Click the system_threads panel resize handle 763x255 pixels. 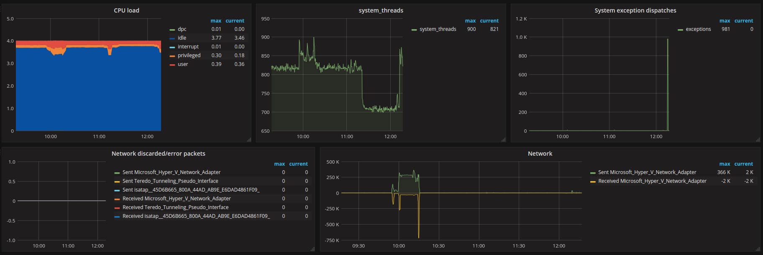(x=503, y=140)
